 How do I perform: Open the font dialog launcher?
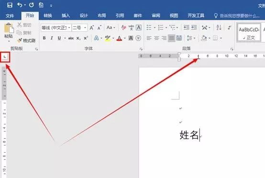click(x=141, y=49)
